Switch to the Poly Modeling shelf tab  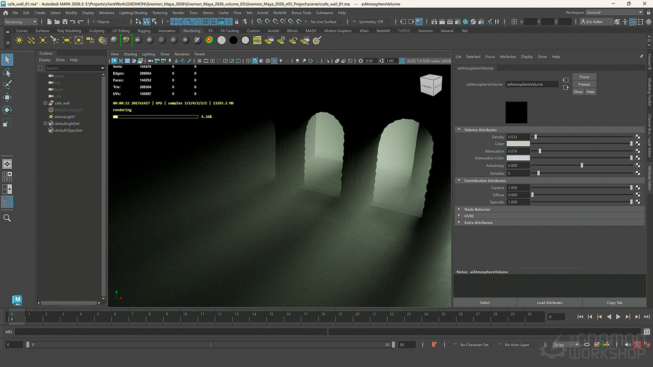69,31
